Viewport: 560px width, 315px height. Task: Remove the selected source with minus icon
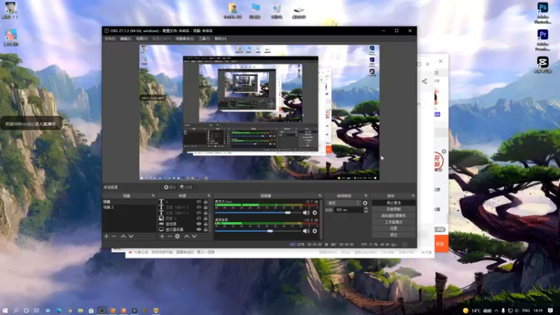(169, 237)
